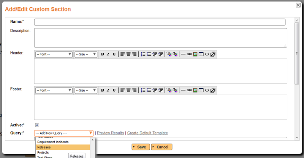Click the Save button
This screenshot has width=304, height=158.
tap(141, 147)
